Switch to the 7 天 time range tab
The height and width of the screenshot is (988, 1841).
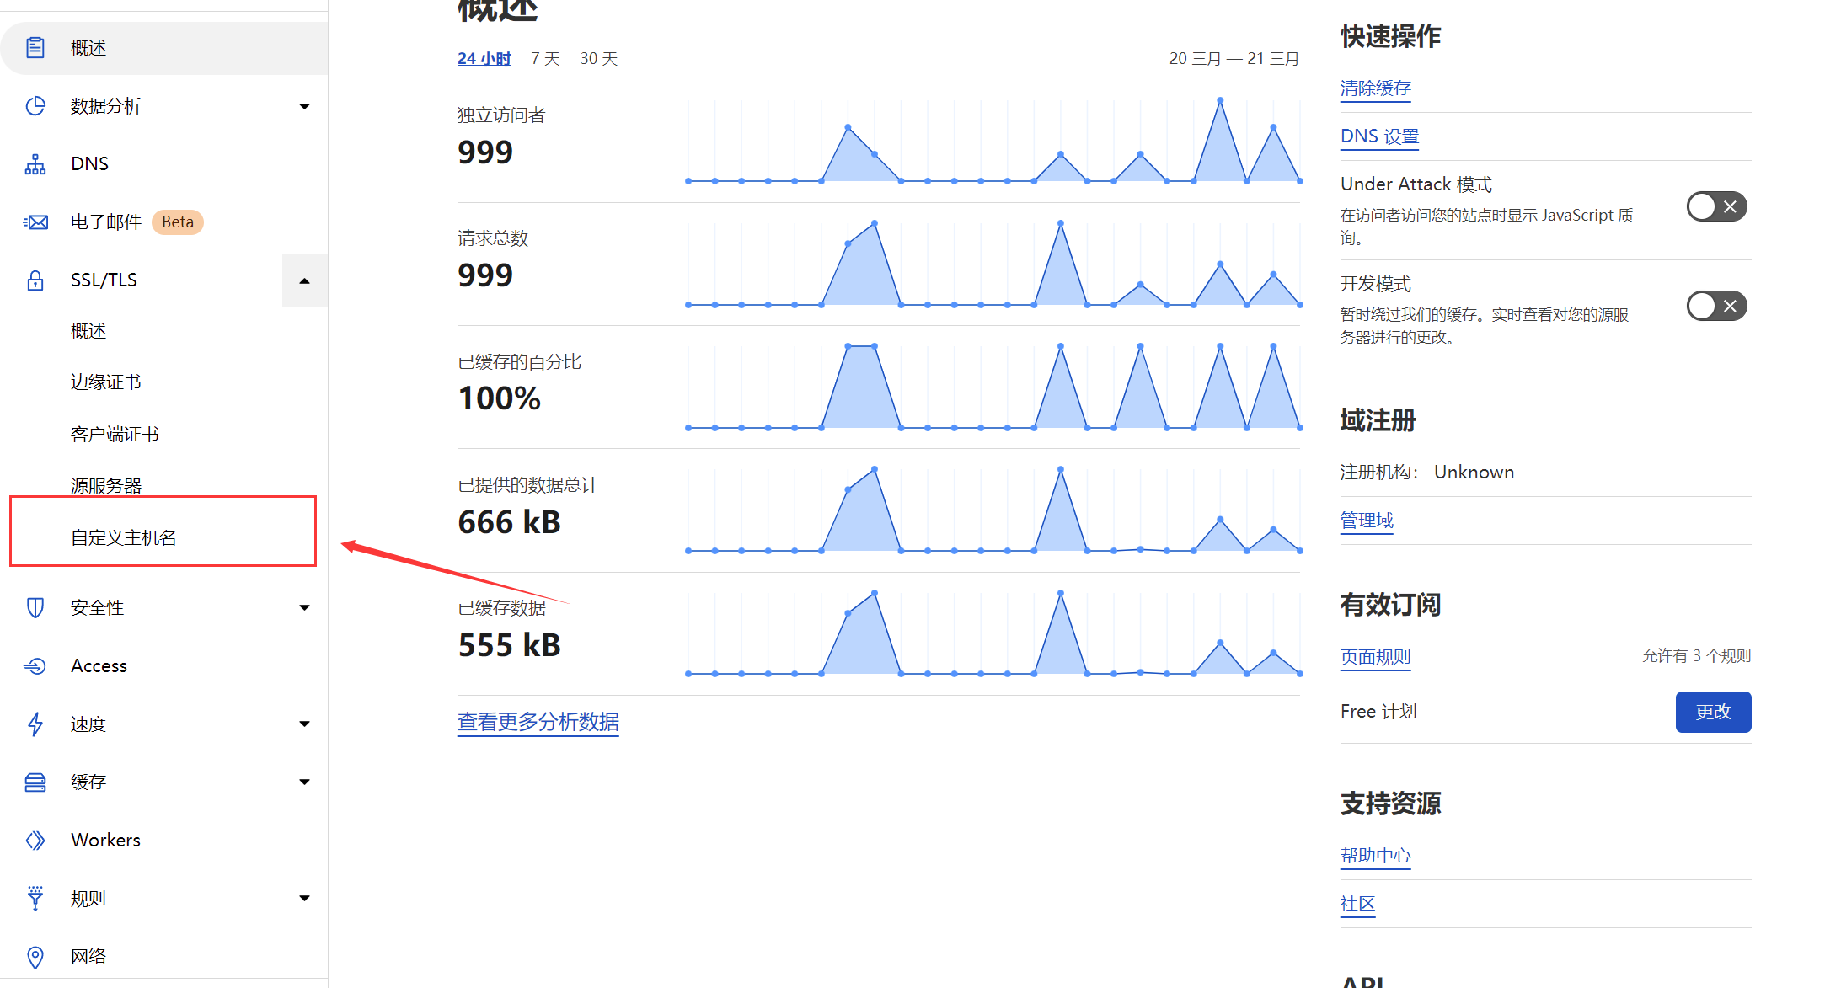pos(544,58)
